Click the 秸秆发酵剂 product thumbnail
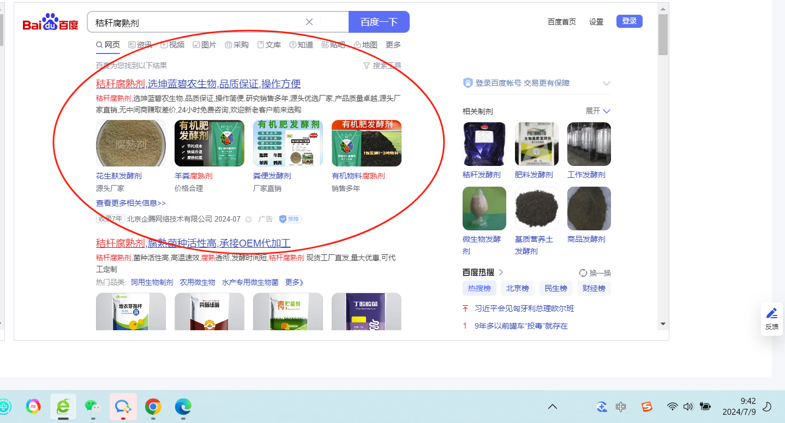The width and height of the screenshot is (785, 423). pyautogui.click(x=484, y=144)
